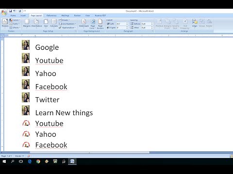Click the Office button logo

4,13
